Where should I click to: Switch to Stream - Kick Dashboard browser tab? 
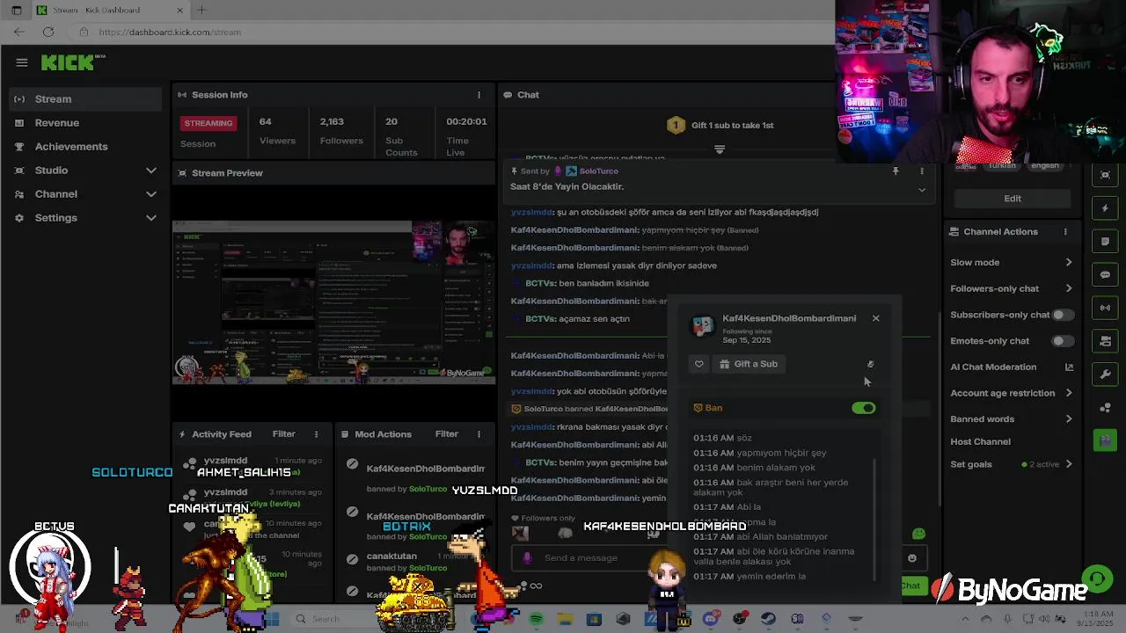(110, 11)
